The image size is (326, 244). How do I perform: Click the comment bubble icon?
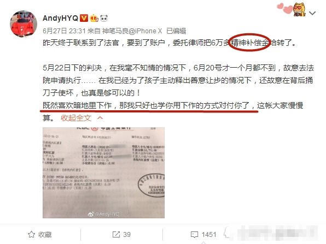pos(194,235)
